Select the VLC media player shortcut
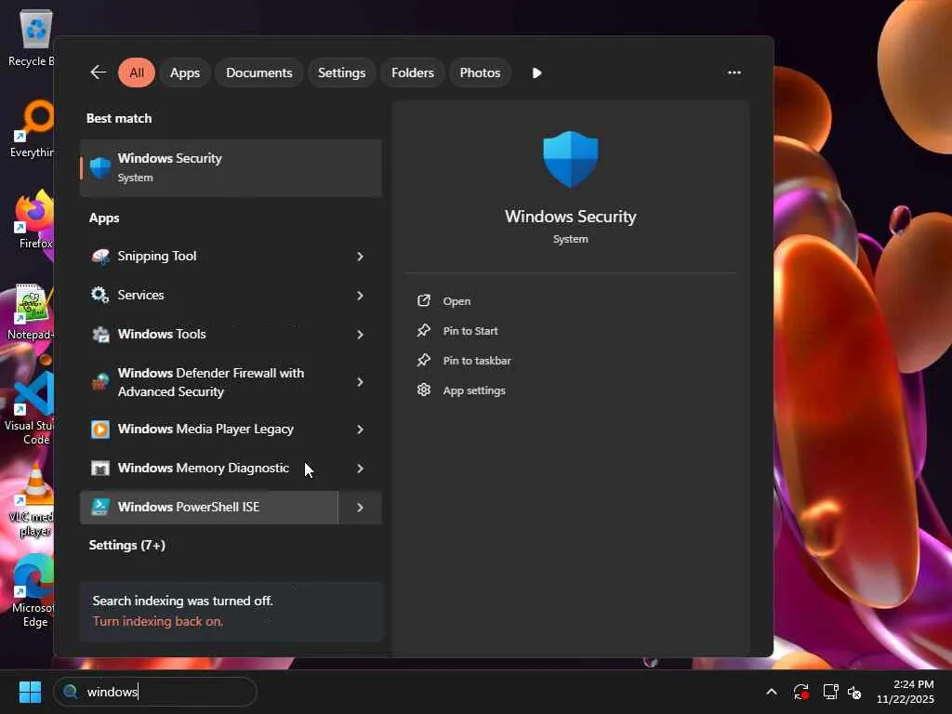Viewport: 952px width, 714px height. point(33,499)
